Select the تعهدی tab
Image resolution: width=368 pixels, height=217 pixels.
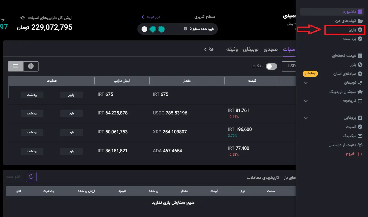[270, 49]
